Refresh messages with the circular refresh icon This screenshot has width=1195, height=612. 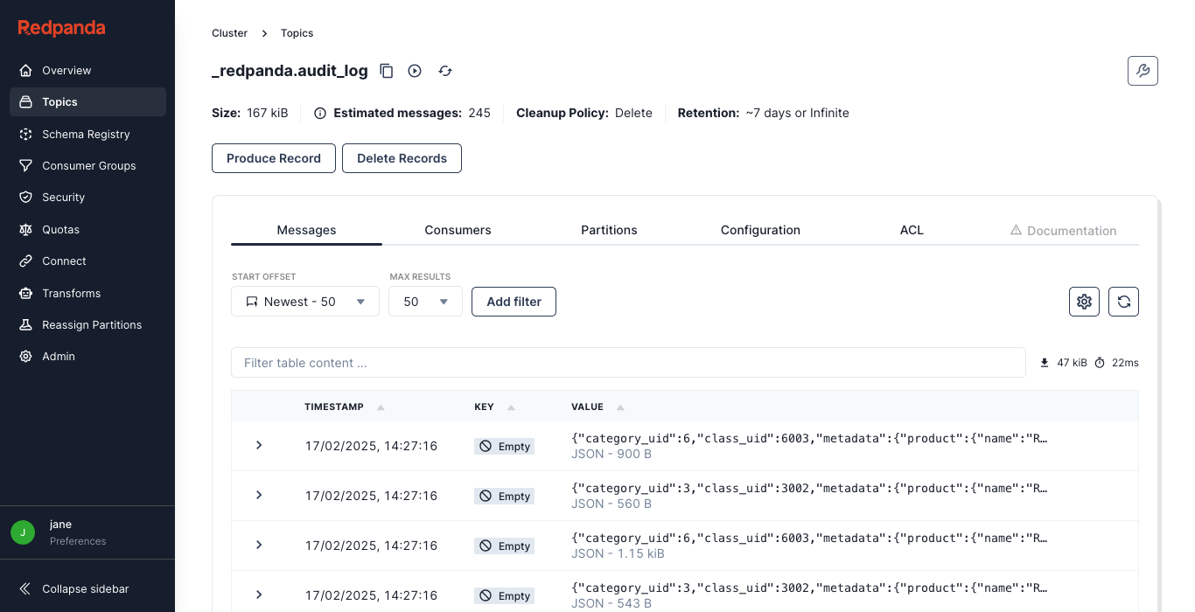(1123, 301)
